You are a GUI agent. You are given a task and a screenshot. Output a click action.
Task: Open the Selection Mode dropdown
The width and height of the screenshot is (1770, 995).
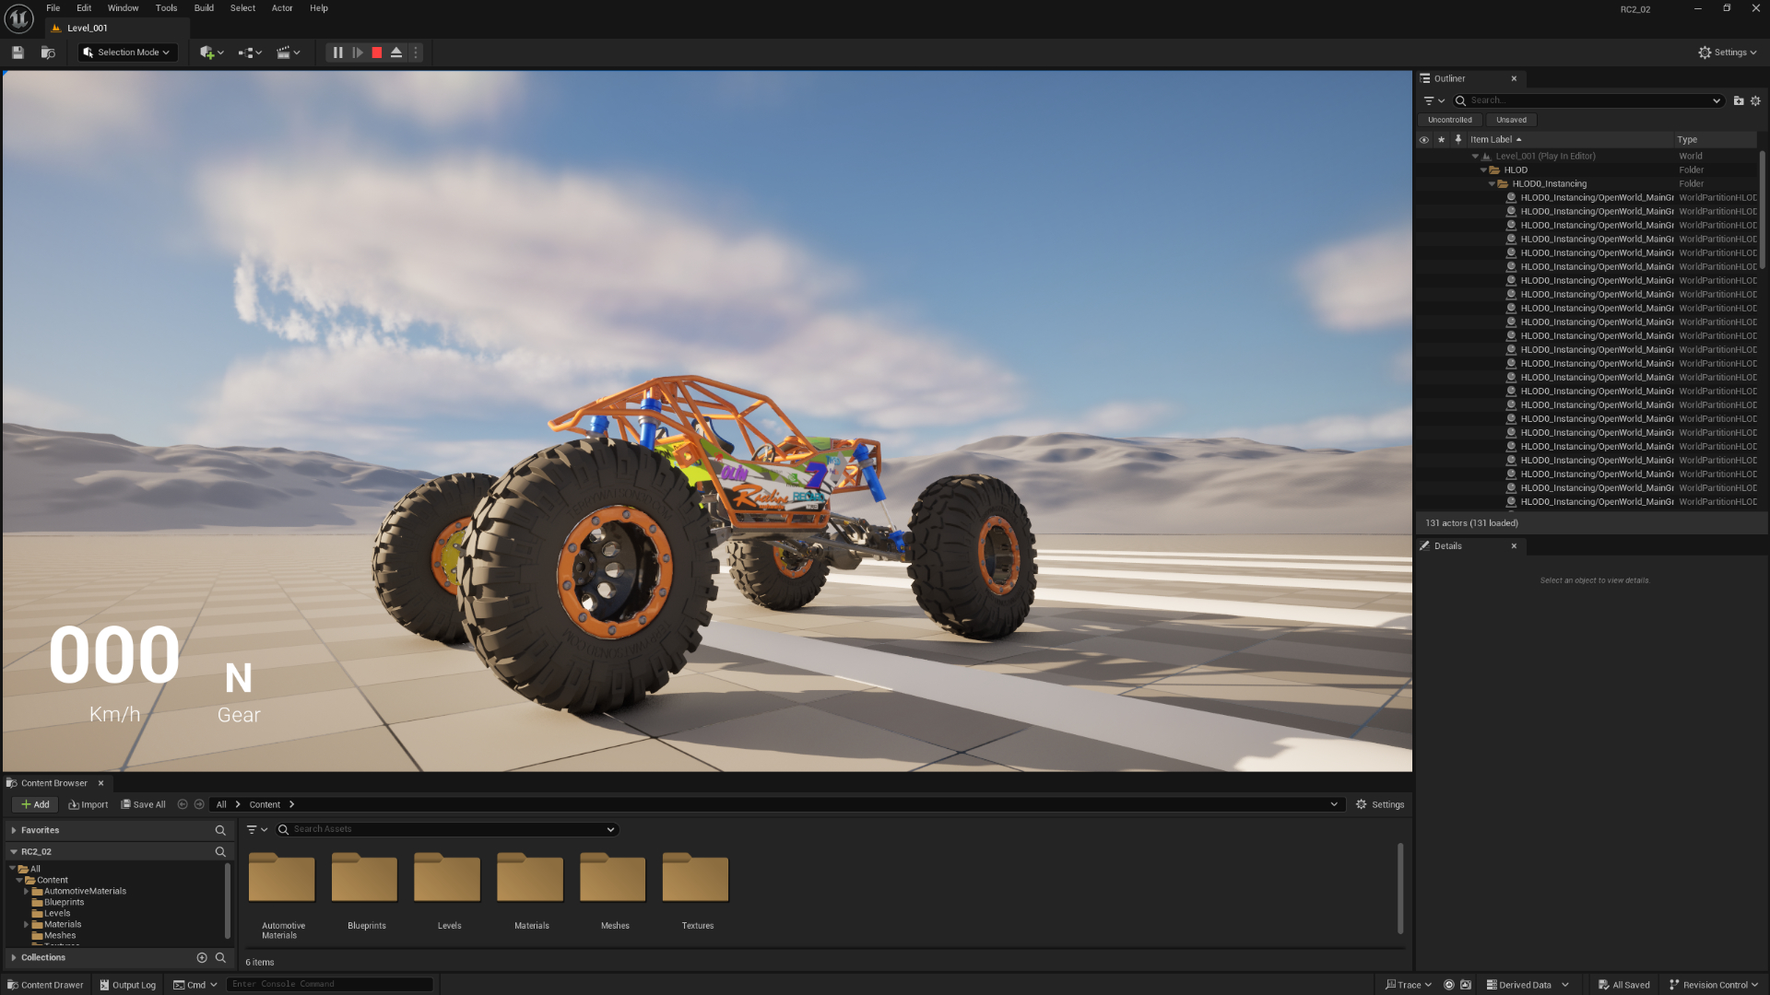(x=128, y=53)
